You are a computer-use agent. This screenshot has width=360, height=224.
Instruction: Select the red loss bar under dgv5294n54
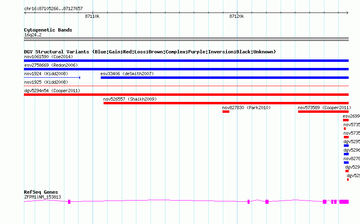[x=186, y=95]
